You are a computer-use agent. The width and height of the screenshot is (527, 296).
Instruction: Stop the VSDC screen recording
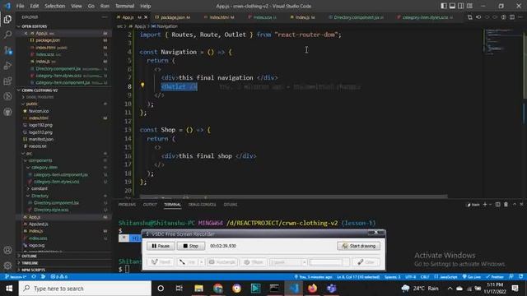190,246
